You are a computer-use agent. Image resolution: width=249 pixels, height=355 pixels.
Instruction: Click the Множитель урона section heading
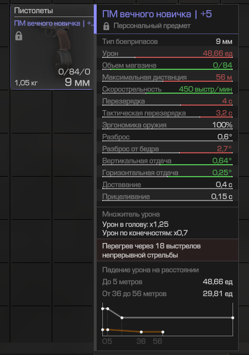(131, 214)
